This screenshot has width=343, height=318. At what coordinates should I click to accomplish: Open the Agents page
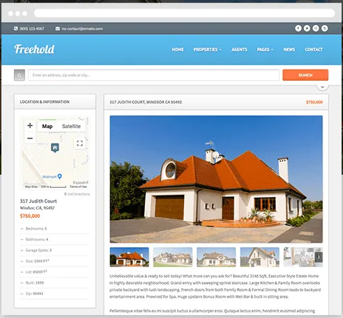pos(239,49)
